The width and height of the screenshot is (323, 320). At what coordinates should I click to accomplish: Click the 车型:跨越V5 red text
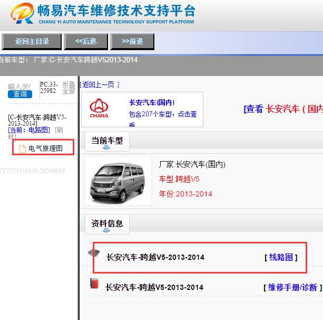179,179
